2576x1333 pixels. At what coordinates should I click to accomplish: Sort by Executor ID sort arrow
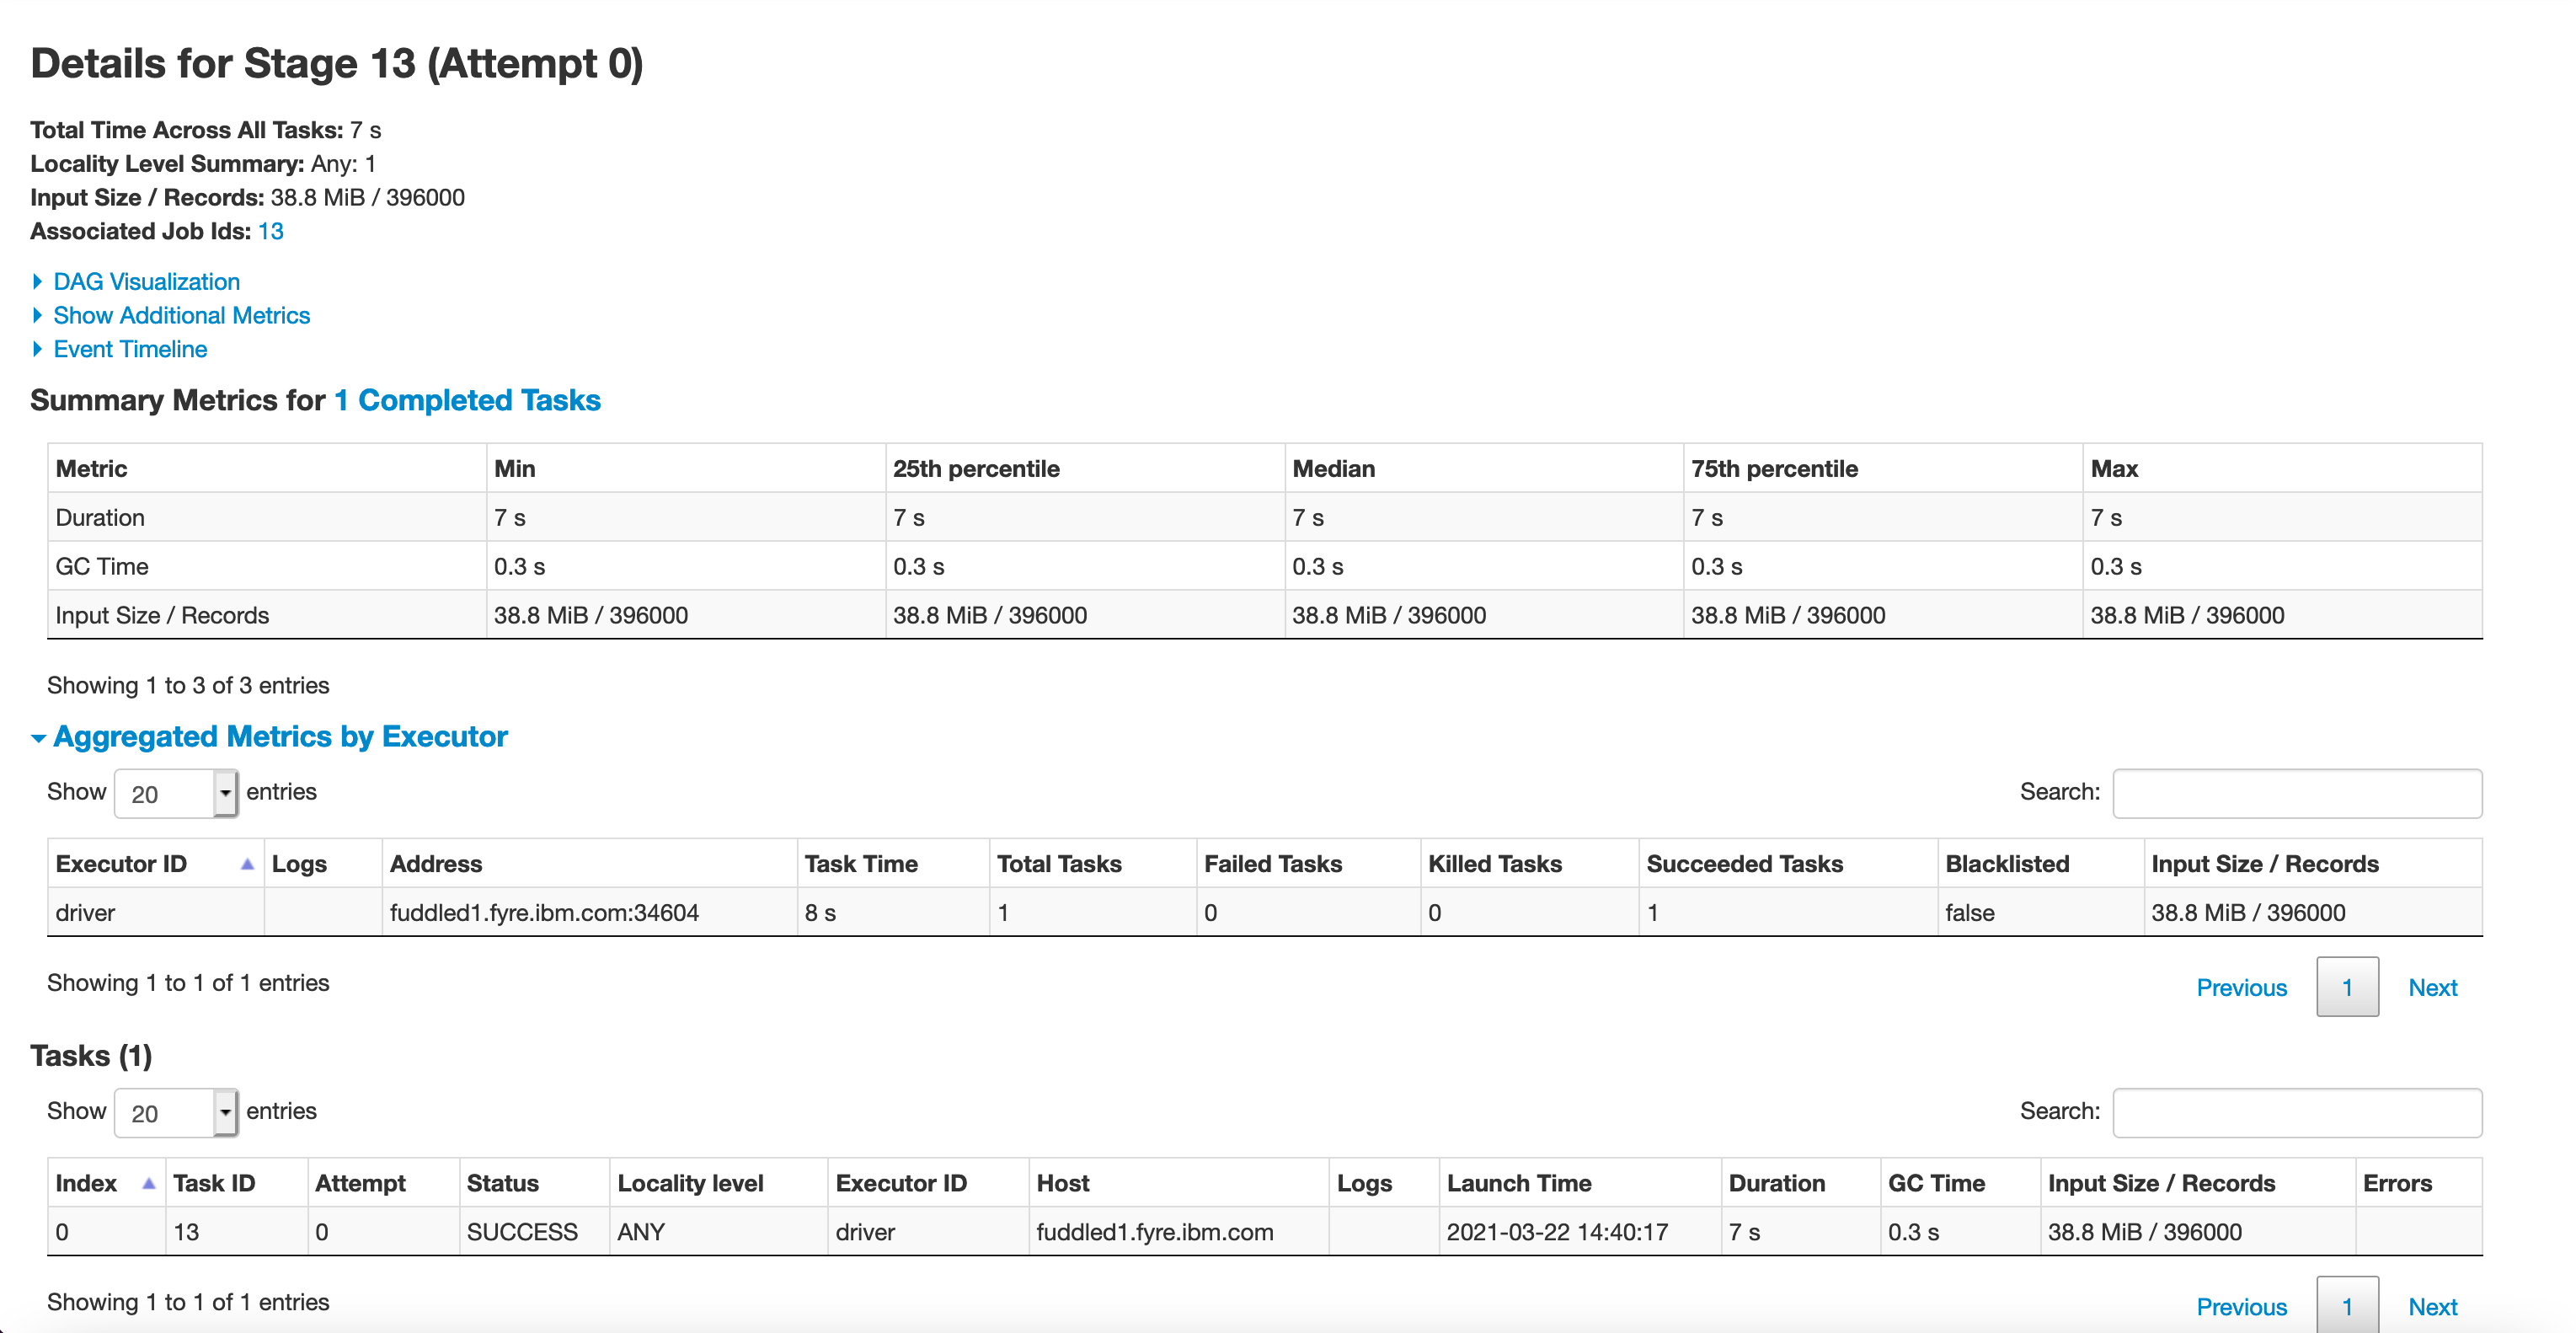[247, 864]
